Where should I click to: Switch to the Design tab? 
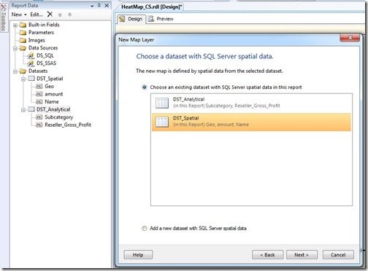click(131, 19)
